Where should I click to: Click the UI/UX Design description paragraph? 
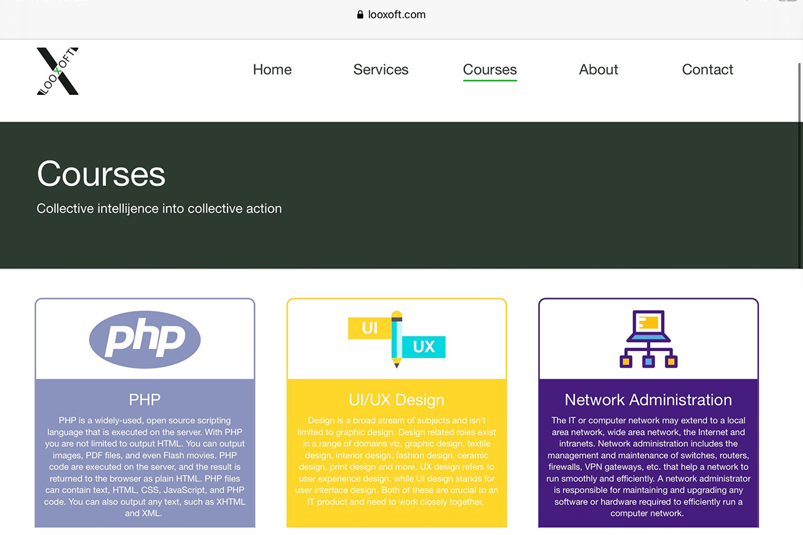[x=397, y=461]
